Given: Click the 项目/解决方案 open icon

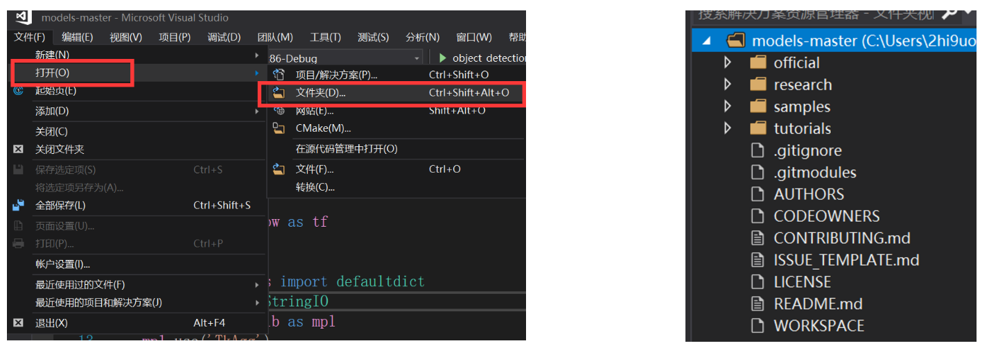Looking at the screenshot, I should click(x=279, y=75).
